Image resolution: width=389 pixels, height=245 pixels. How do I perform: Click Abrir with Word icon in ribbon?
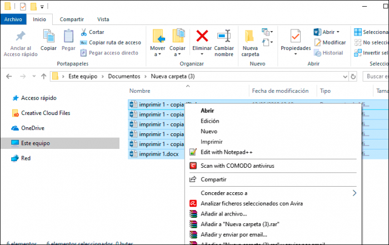point(317,32)
